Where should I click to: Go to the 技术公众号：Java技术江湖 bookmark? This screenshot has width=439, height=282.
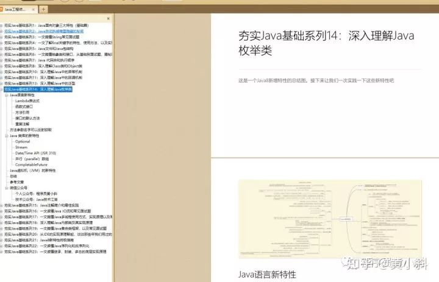(36, 199)
